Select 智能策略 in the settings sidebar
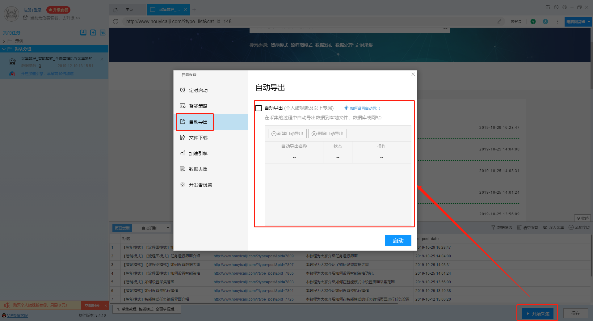 198,106
